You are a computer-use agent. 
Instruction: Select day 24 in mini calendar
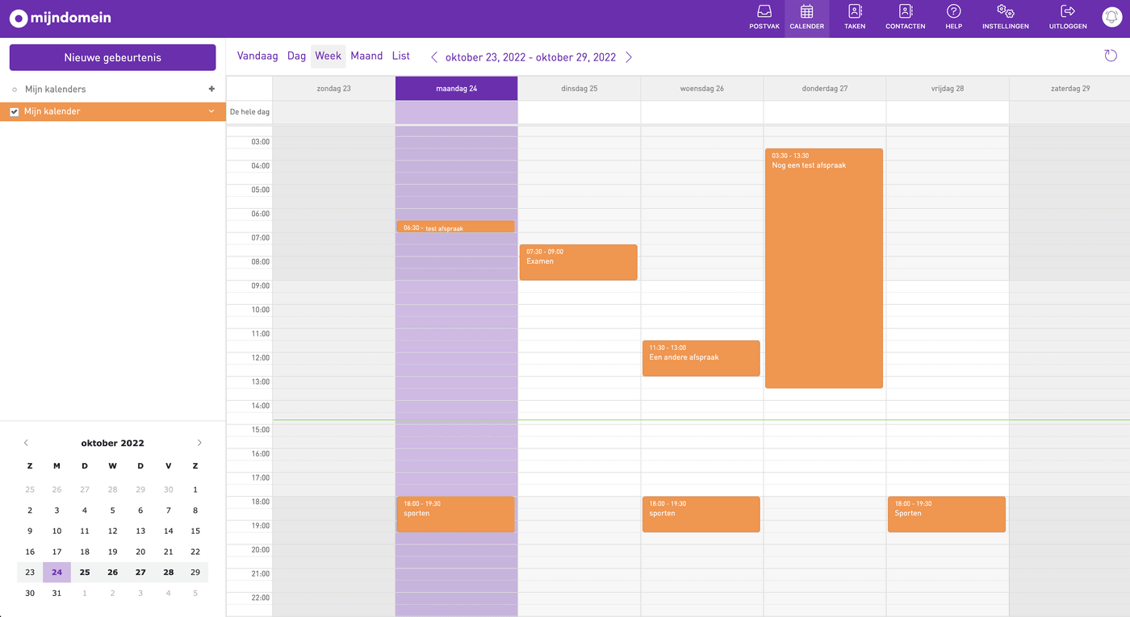point(56,573)
